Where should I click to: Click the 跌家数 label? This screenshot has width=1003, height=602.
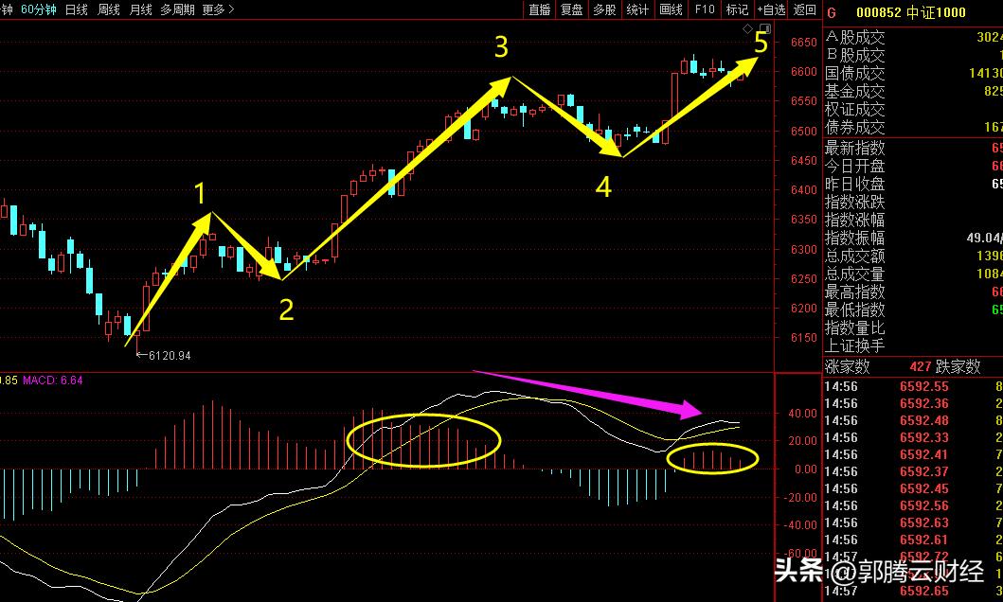(958, 366)
